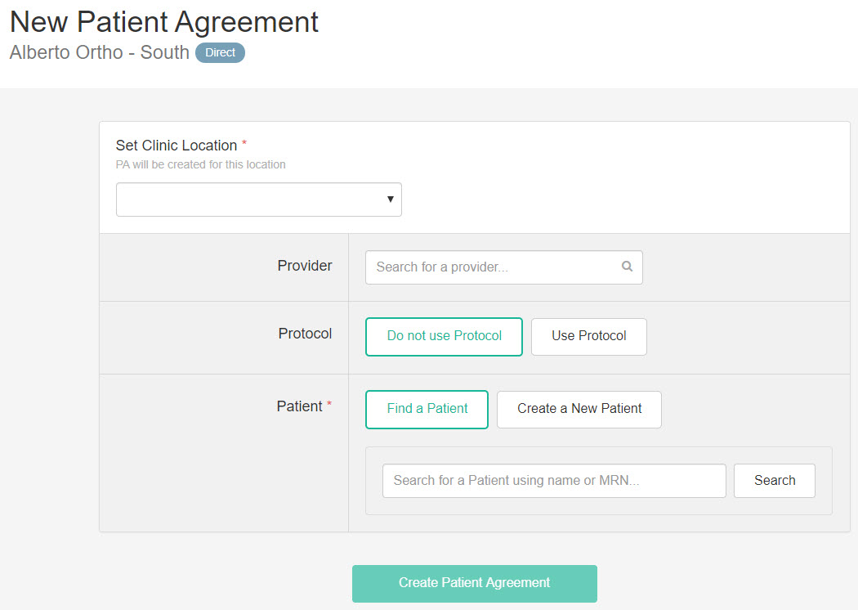
Task: Click the Alberto Ortho - South subtitle
Action: click(x=99, y=52)
